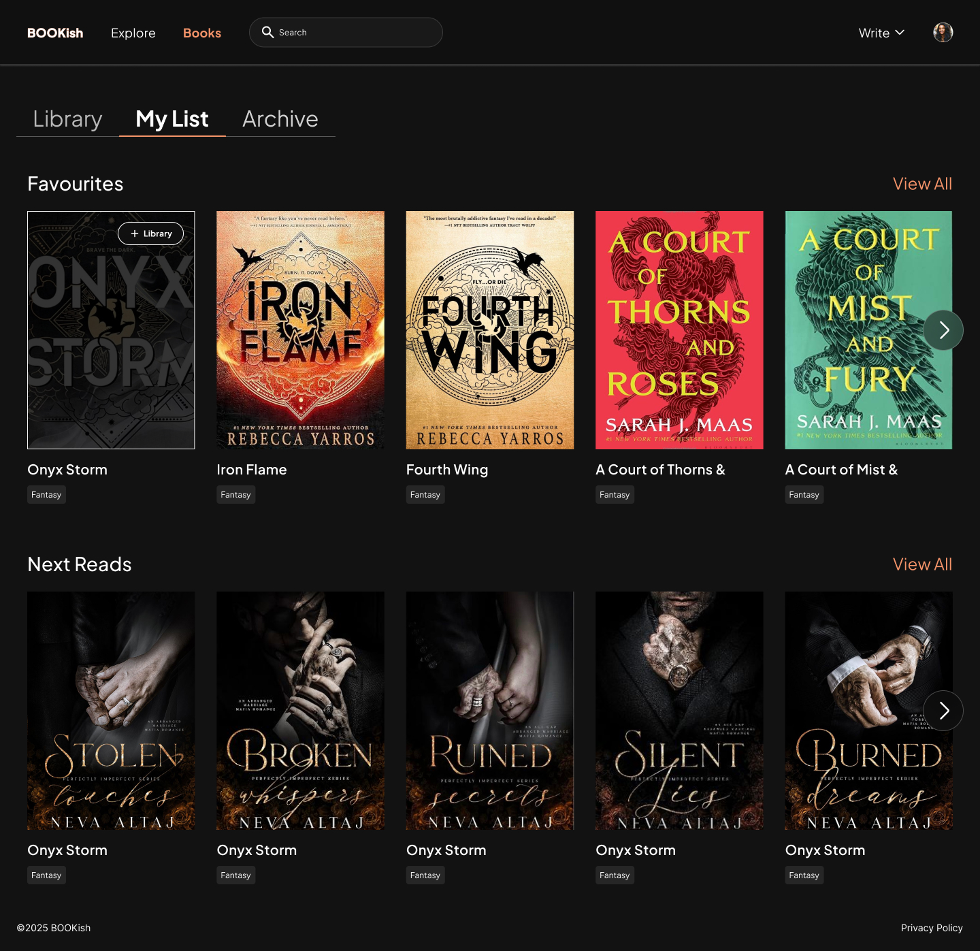Open A Court of Thorns and Roses cover
This screenshot has width=980, height=951.
click(x=679, y=330)
